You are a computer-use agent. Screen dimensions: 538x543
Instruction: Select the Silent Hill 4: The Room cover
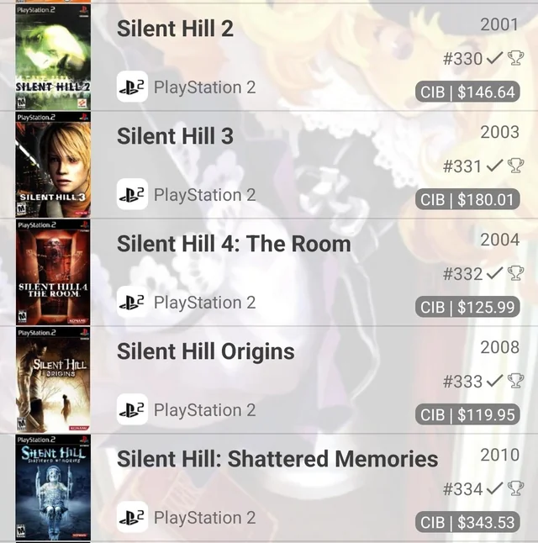tap(53, 272)
